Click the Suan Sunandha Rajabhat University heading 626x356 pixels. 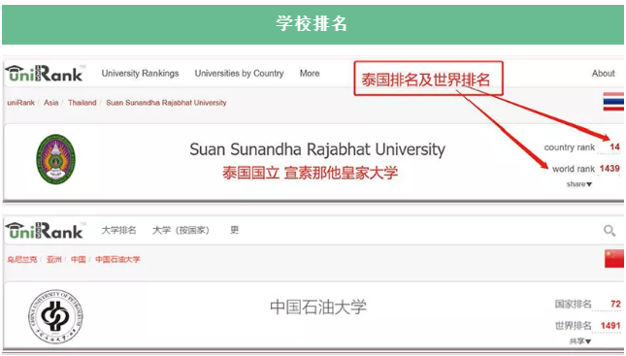pos(317,149)
